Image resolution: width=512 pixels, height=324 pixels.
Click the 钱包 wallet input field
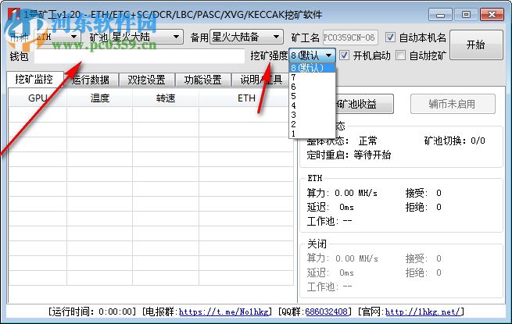coord(139,56)
